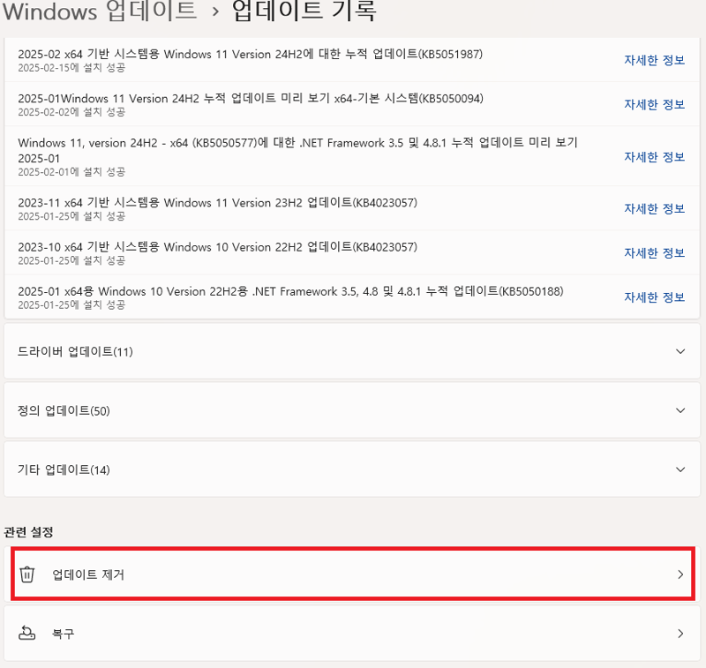Click the trash icon beside 업데이트 제거
Screen dimensions: 706x668
pos(27,574)
